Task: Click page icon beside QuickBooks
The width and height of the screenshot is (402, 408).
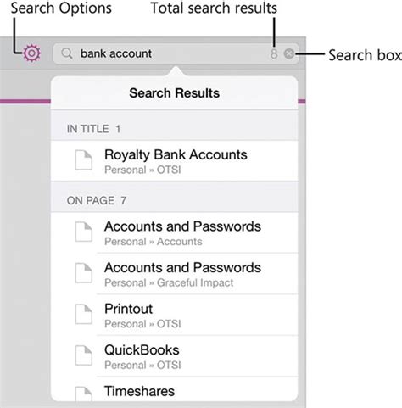Action: coord(84,355)
